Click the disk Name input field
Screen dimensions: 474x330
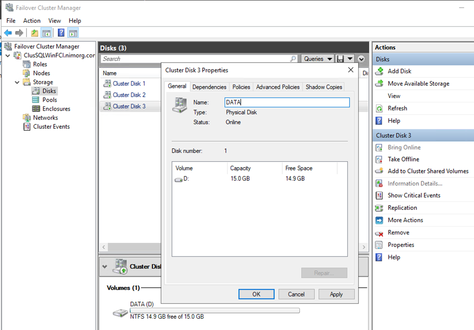pos(287,102)
